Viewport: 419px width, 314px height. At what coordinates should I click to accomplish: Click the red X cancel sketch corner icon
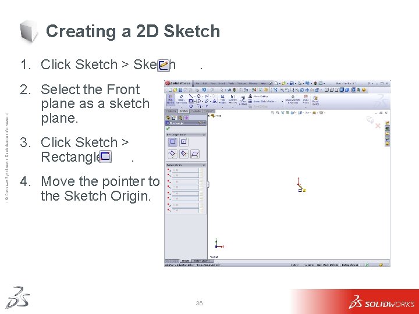[378, 126]
